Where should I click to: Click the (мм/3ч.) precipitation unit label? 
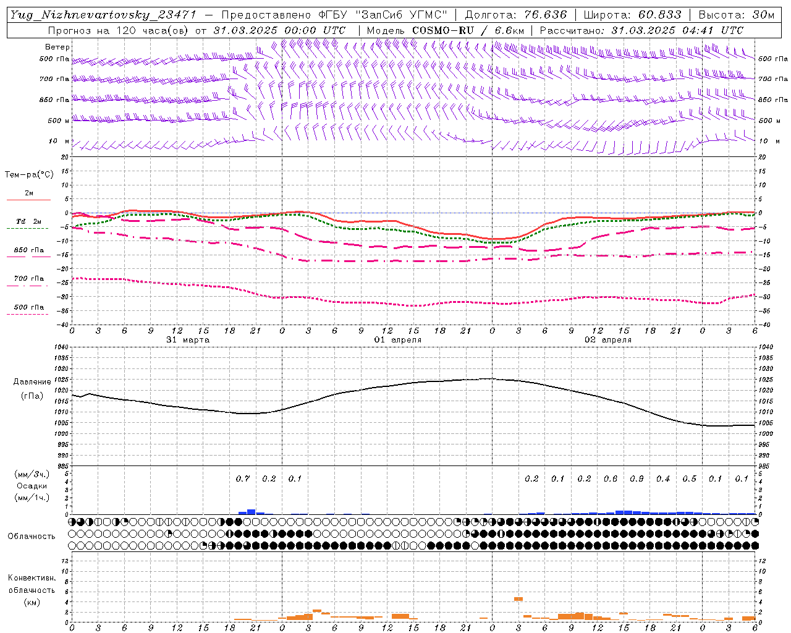coord(32,474)
